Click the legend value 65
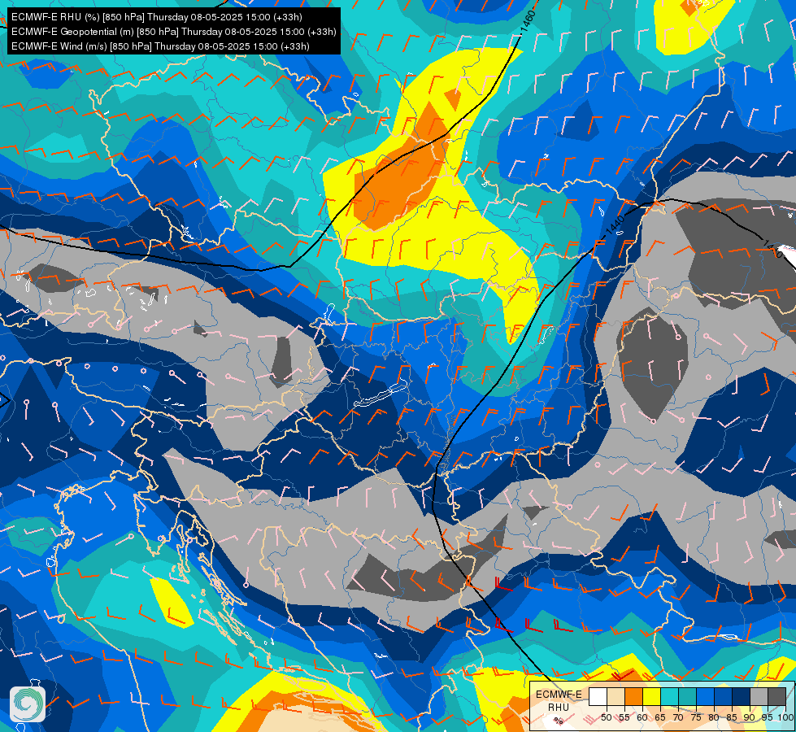Screen dimensions: 796x732 660,717
